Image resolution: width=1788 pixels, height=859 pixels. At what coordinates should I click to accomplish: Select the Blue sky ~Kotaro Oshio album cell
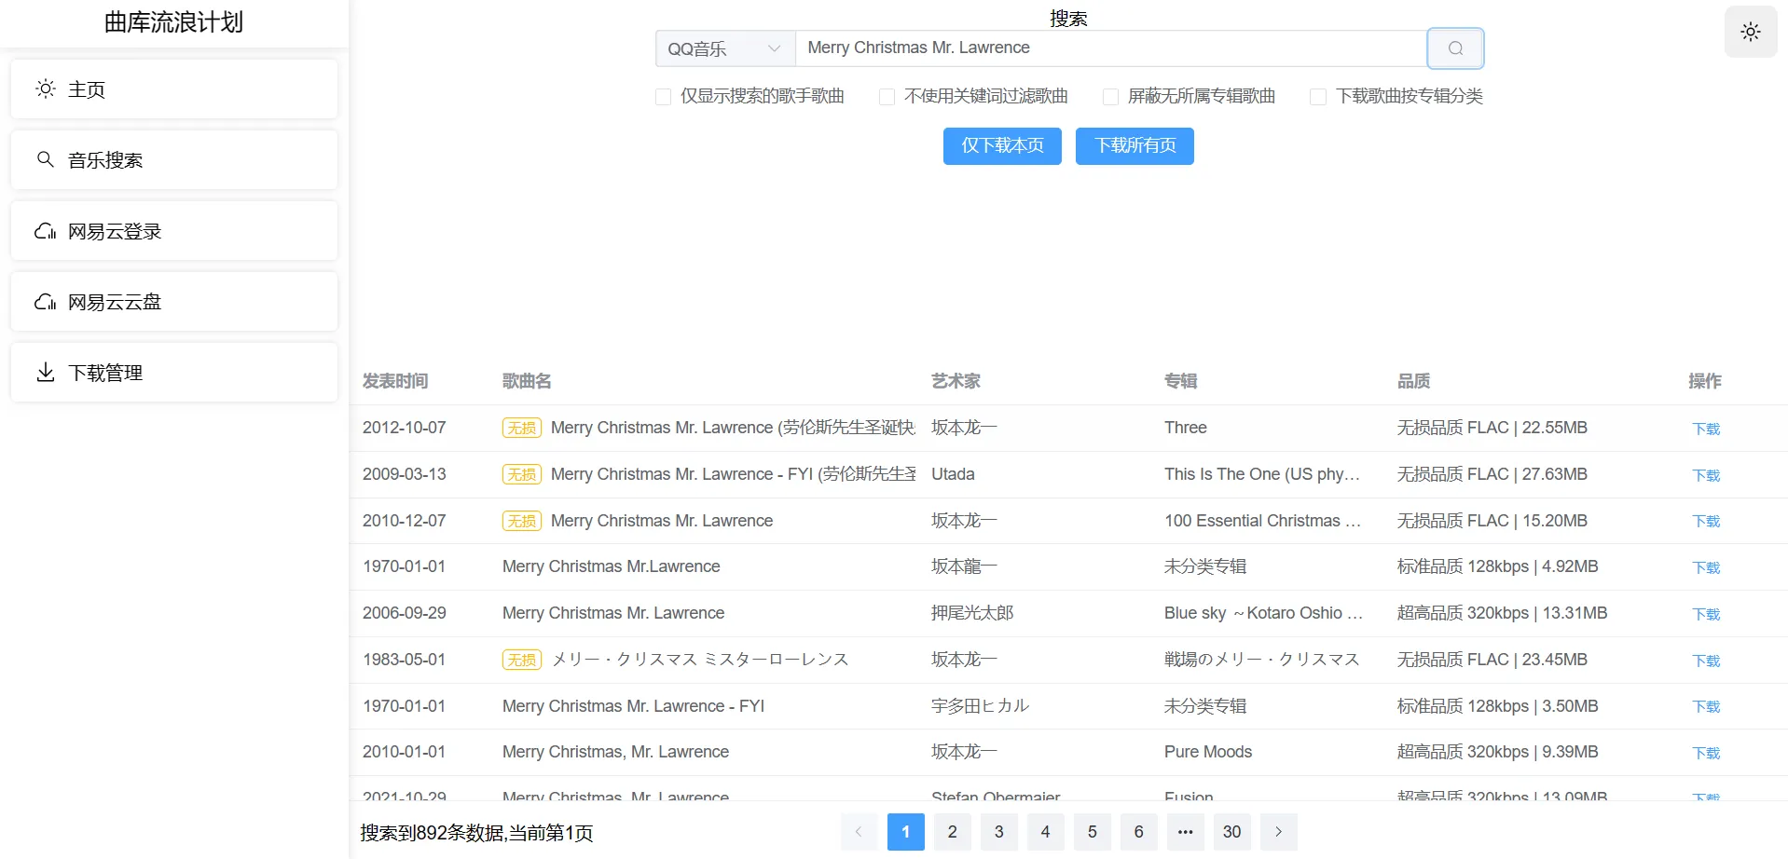tap(1263, 613)
